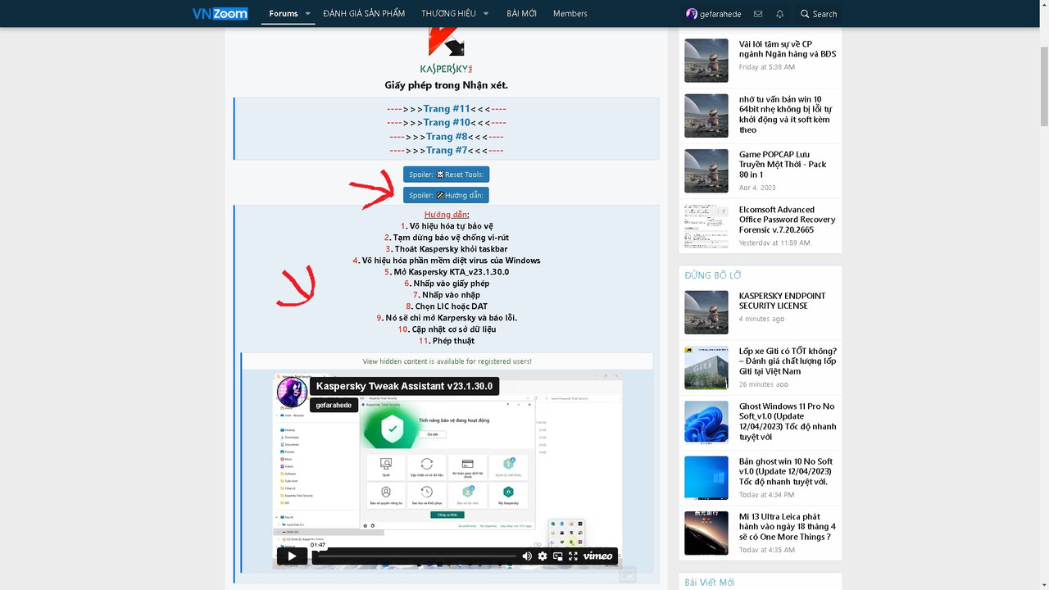Click thumbnail beside Game POPCAP
This screenshot has height=590, width=1049.
click(706, 171)
